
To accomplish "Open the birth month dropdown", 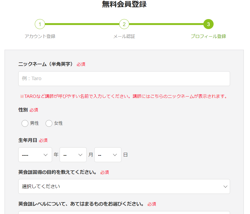I will click(x=73, y=155).
